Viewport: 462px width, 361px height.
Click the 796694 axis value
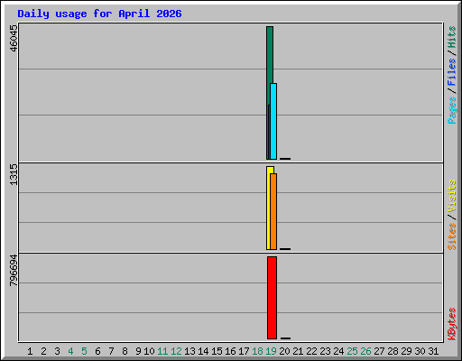[x=14, y=271]
